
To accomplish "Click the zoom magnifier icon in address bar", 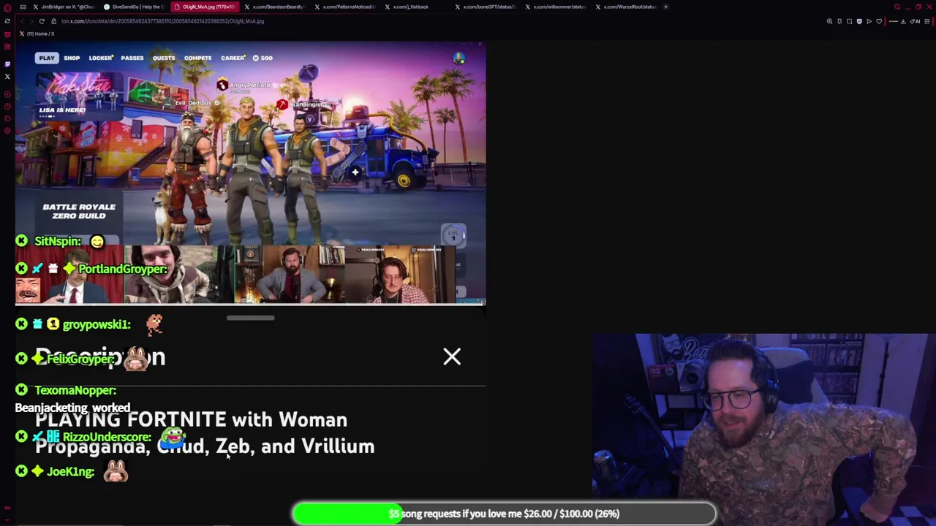I will (x=829, y=21).
